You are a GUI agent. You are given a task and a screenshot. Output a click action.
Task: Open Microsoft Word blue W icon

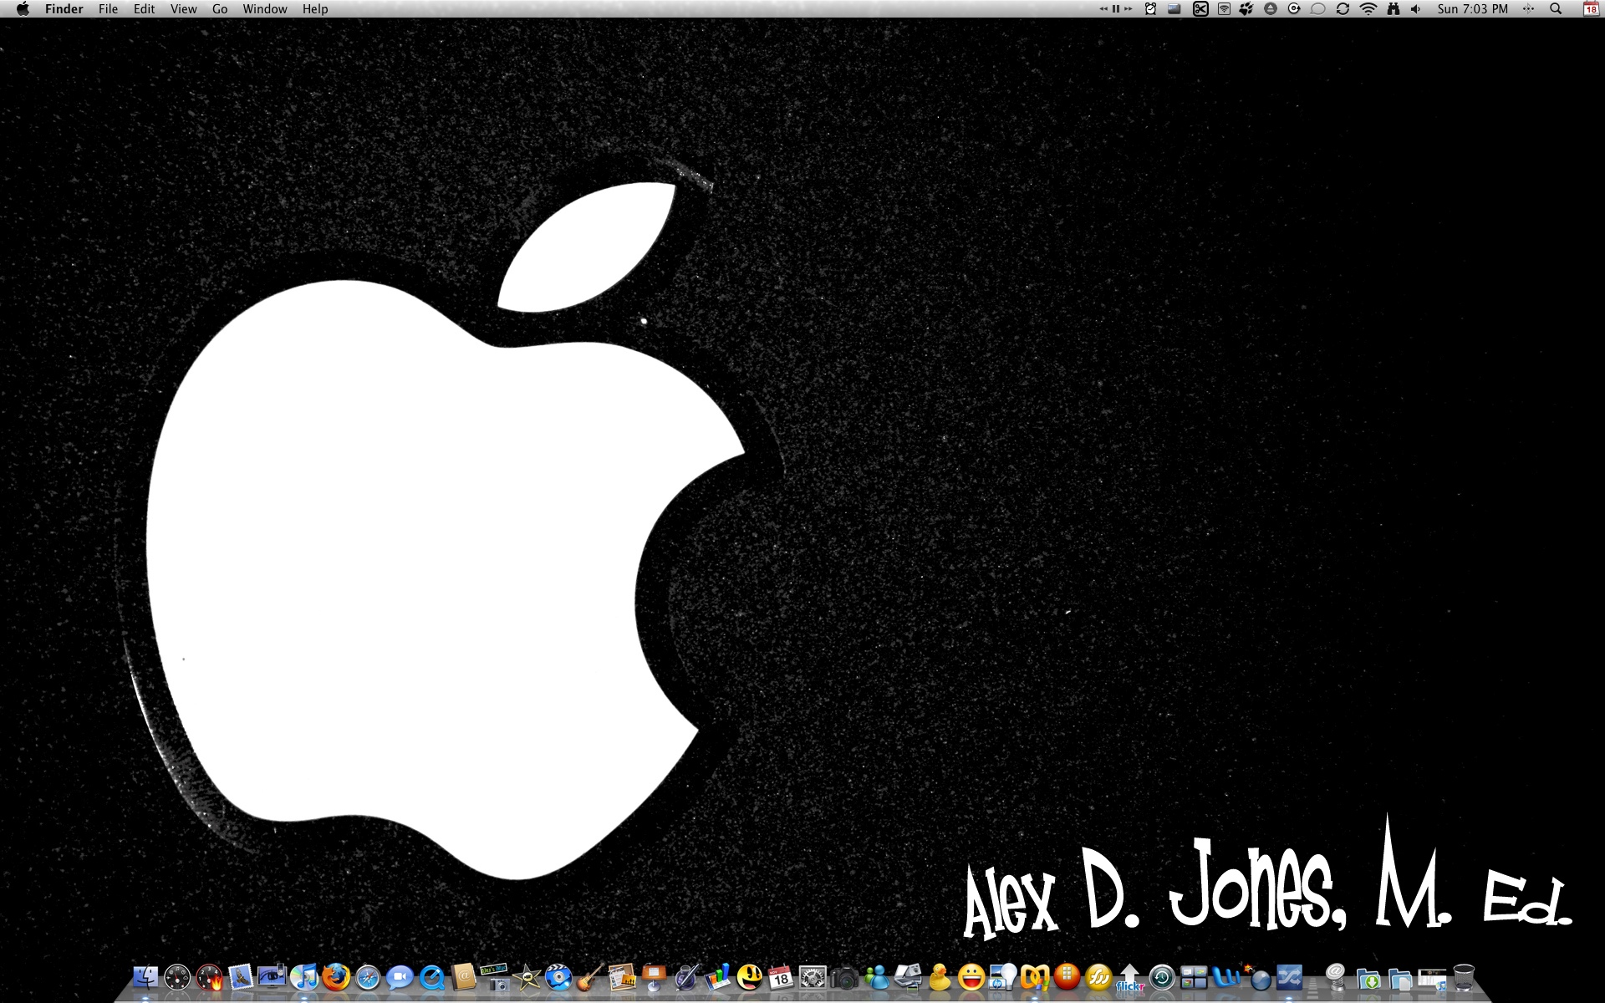(x=1225, y=977)
